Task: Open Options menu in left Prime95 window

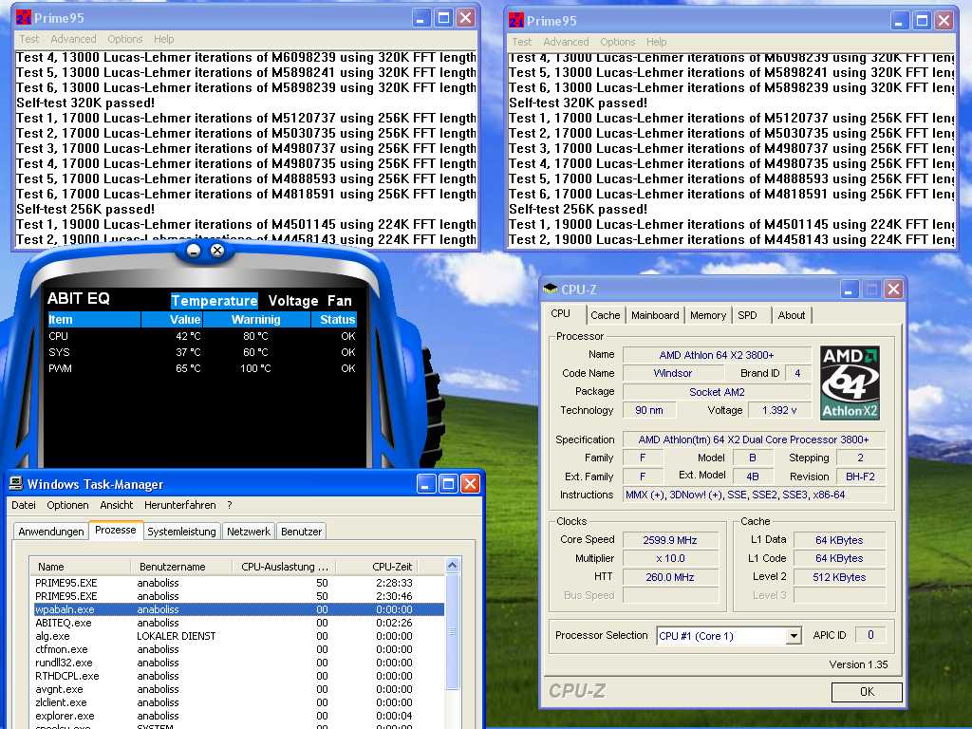Action: (124, 39)
